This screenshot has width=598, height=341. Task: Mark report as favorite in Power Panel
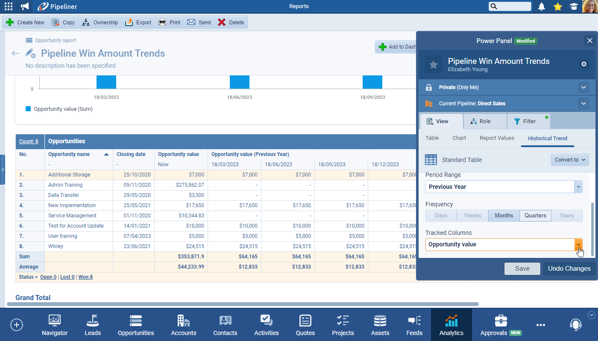pyautogui.click(x=433, y=64)
